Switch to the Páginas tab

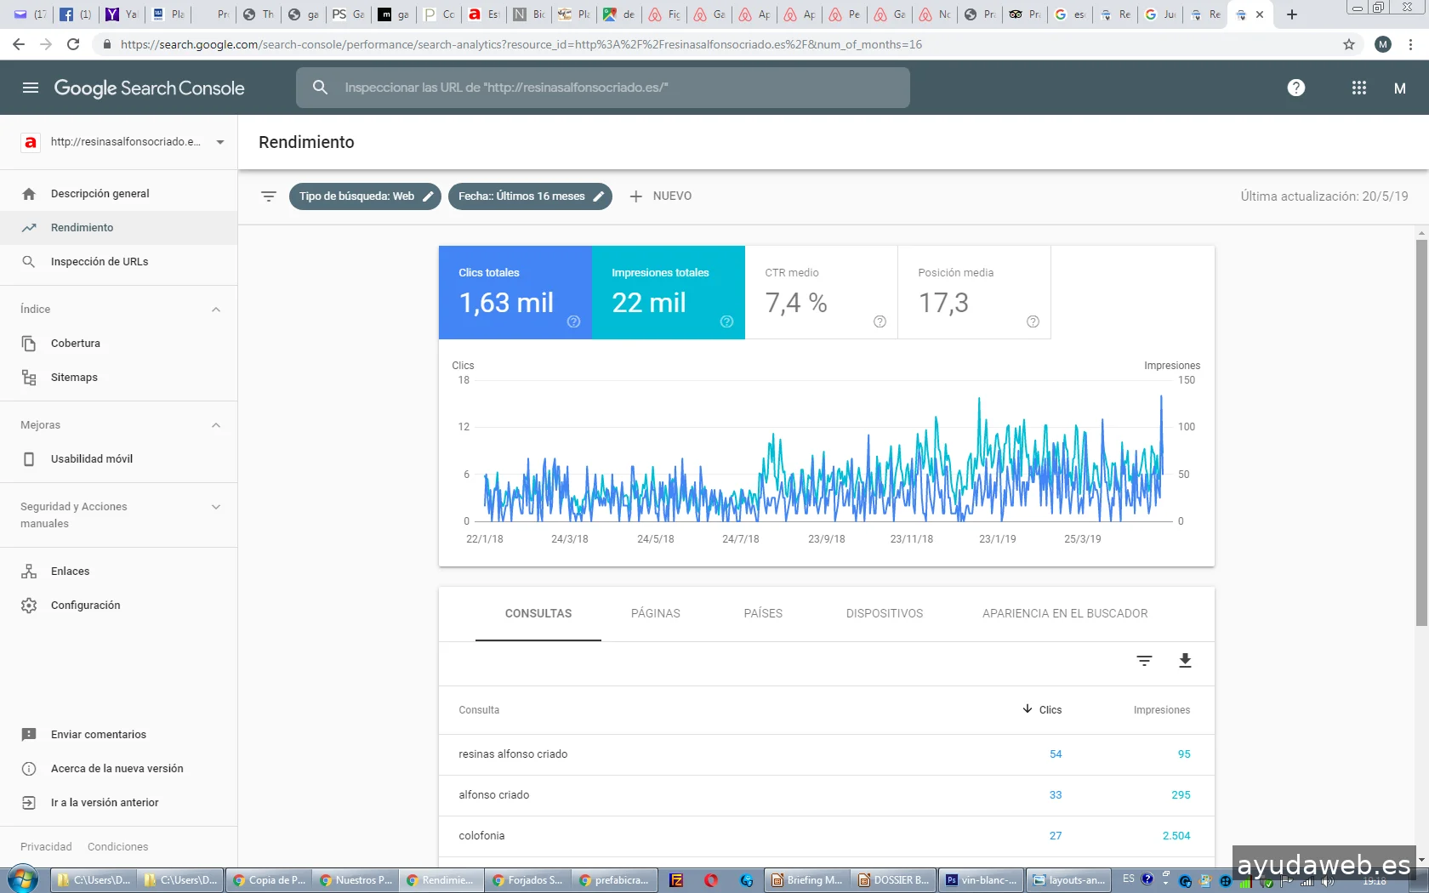tap(655, 613)
